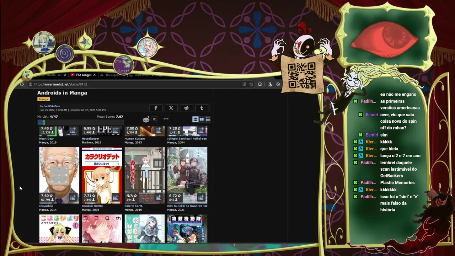Open the Ghost in the Shell cover thumbnail

pyautogui.click(x=187, y=229)
